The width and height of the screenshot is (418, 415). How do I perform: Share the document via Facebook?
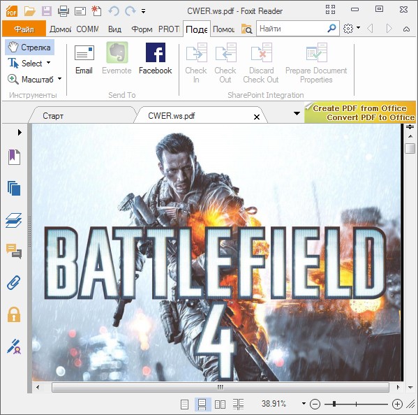(156, 59)
